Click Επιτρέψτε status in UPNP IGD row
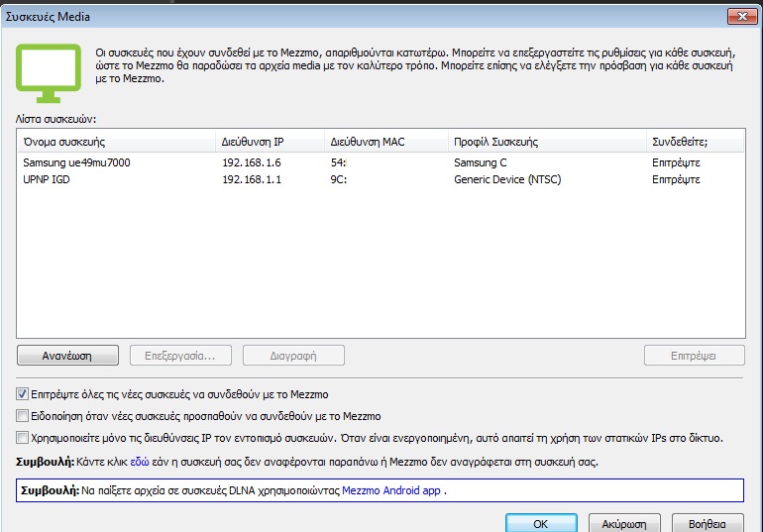Screen dimensions: 763x532 coord(676,179)
